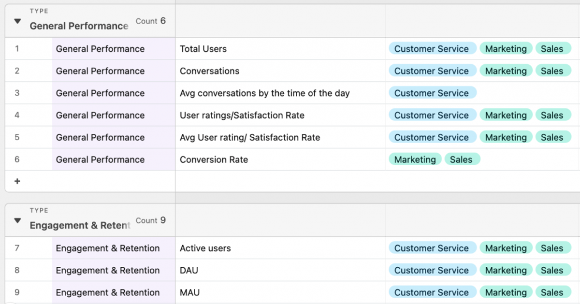Click Marketing tag in Total Users row
Screen dimensions: 580x304
[506, 49]
